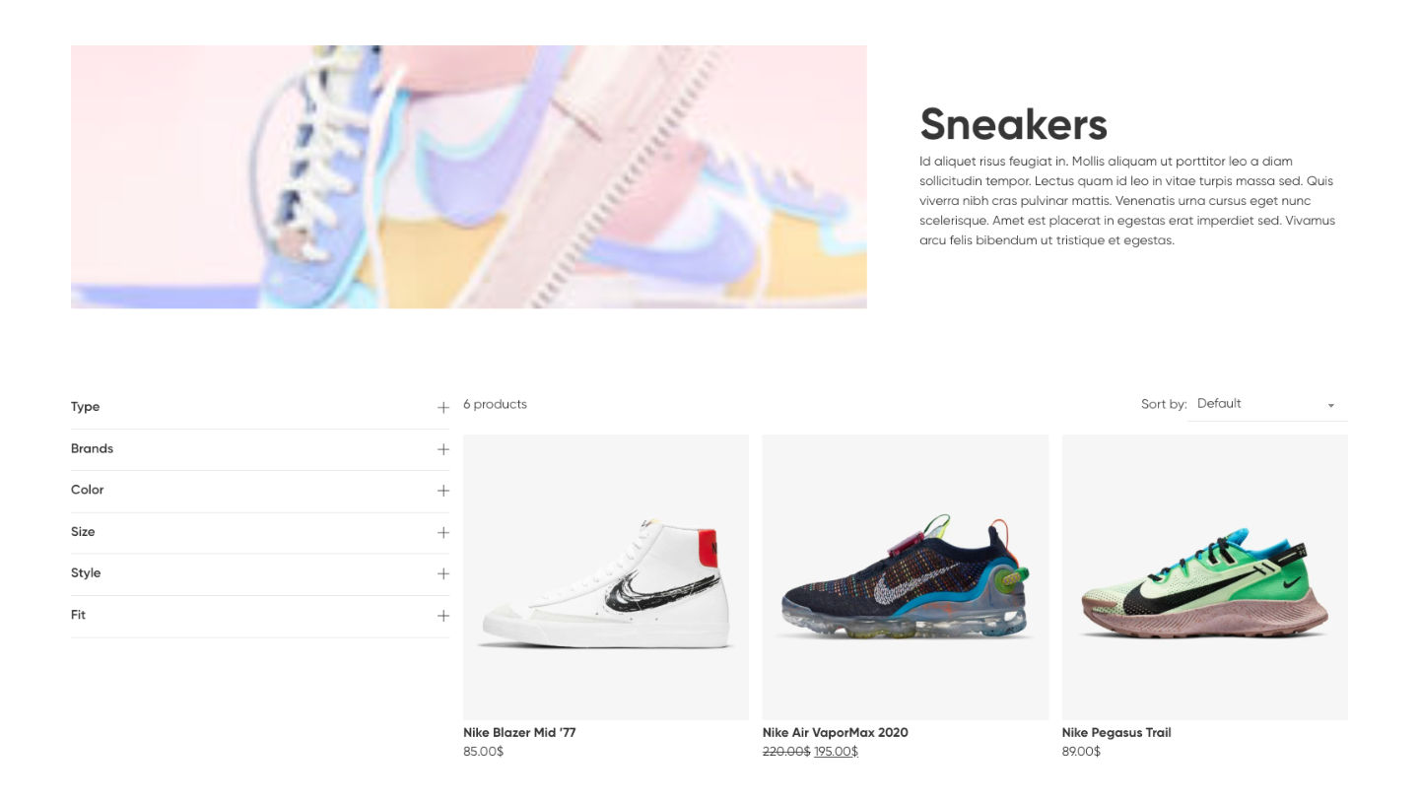Image resolution: width=1419 pixels, height=801 pixels.
Task: Open the Default sort dropdown
Action: pyautogui.click(x=1267, y=404)
